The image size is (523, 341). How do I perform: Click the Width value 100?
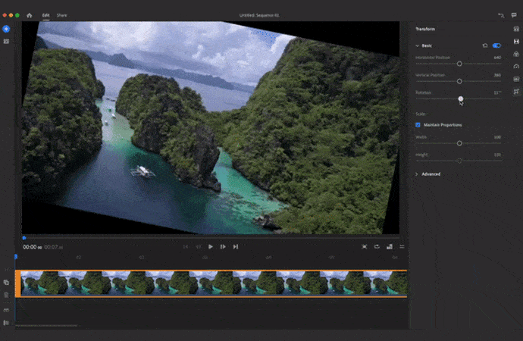(x=497, y=137)
